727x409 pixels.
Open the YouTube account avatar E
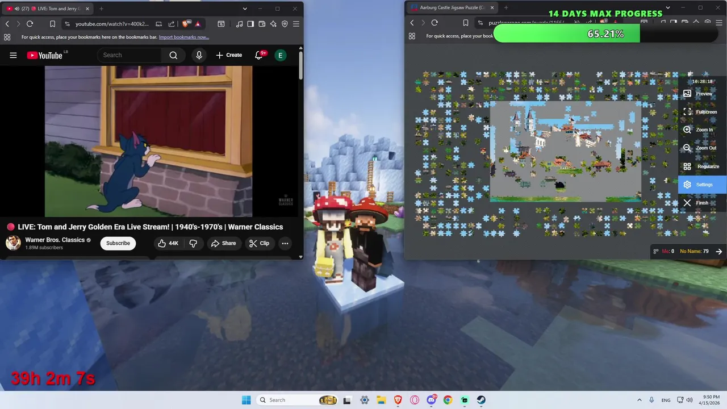[x=280, y=55]
